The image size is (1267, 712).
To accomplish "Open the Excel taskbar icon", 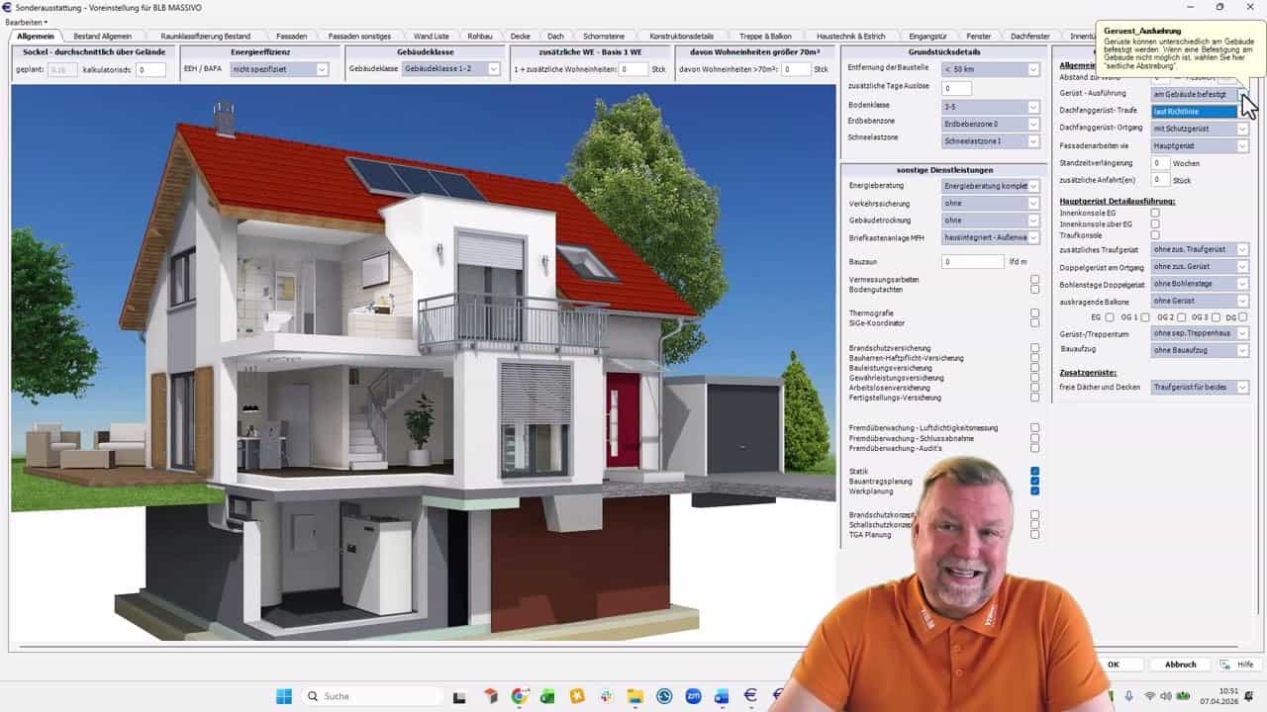I will (547, 696).
